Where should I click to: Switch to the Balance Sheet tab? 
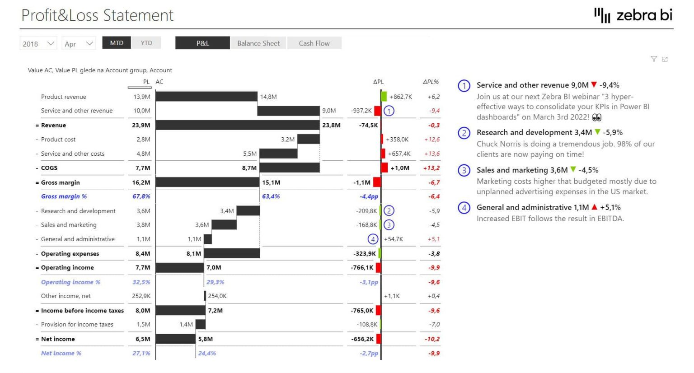tap(258, 43)
